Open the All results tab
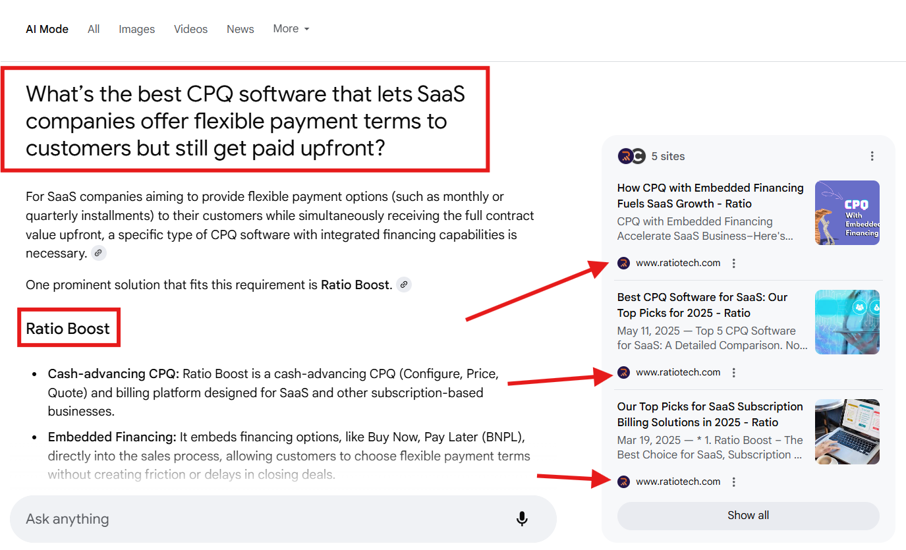This screenshot has height=550, width=906. pos(94,29)
